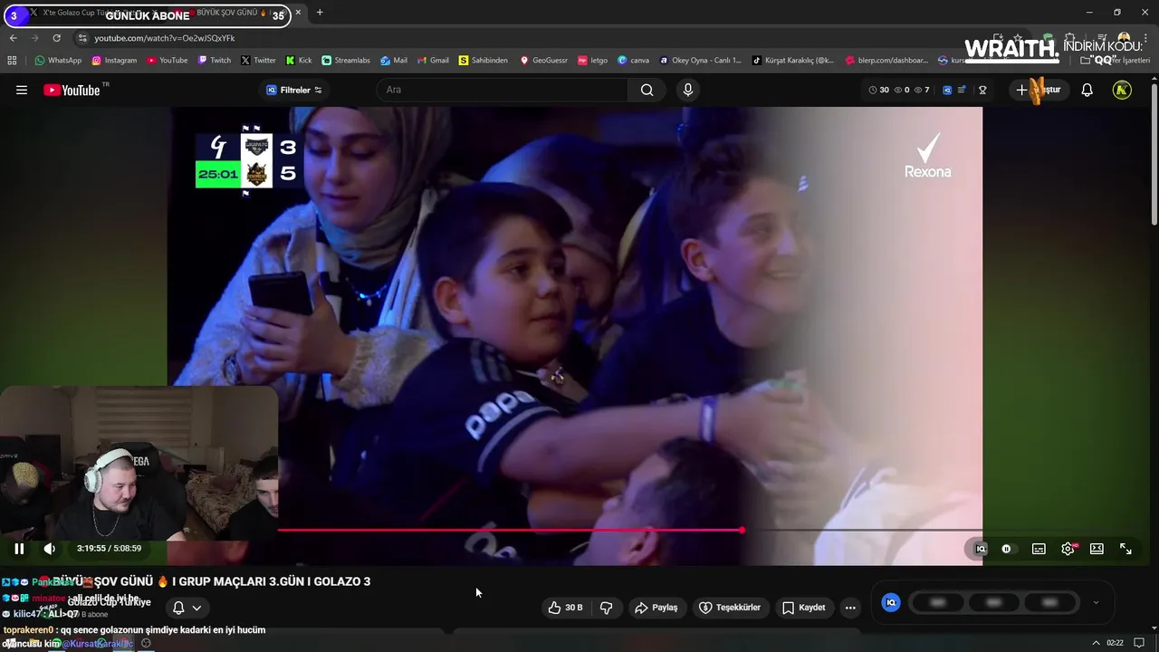The height and width of the screenshot is (652, 1159).
Task: Open a new browser tab
Action: click(320, 13)
